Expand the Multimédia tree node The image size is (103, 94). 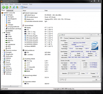[3, 56]
